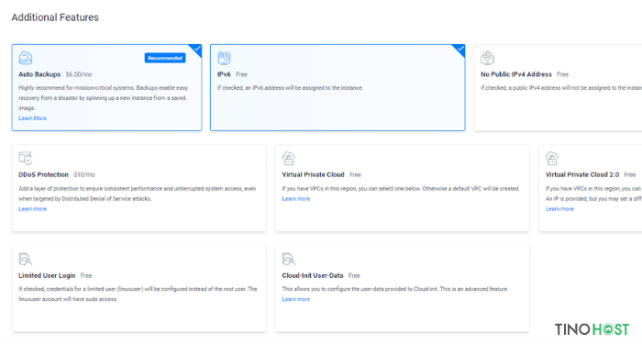Screen dimensions: 642x344
Task: Click the Virtual Private Cloud 2.0 icon
Action: pos(552,158)
